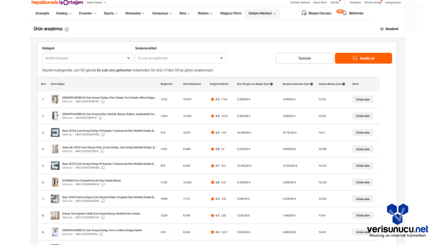This screenshot has height=245, width=436.
Task: Expand the Rota menu
Action: tap(185, 13)
